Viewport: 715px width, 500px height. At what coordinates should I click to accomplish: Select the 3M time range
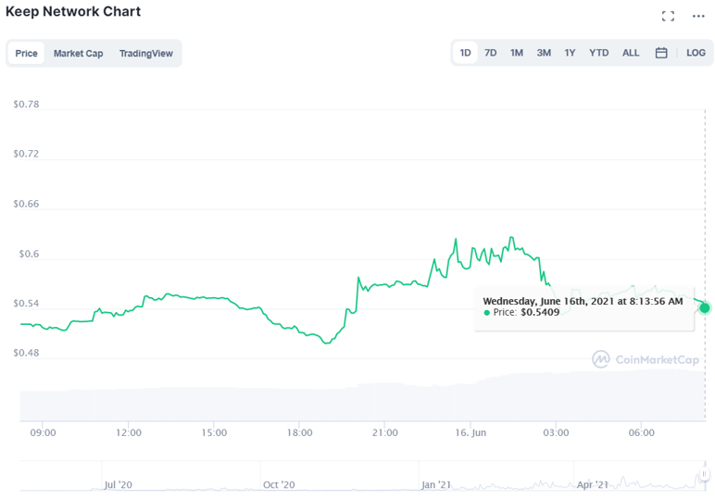click(544, 53)
